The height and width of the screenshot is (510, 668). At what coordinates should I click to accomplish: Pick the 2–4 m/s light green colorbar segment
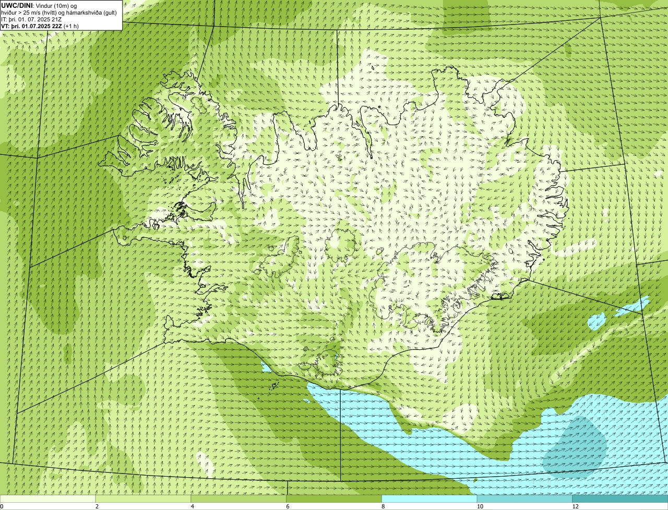coord(143,499)
